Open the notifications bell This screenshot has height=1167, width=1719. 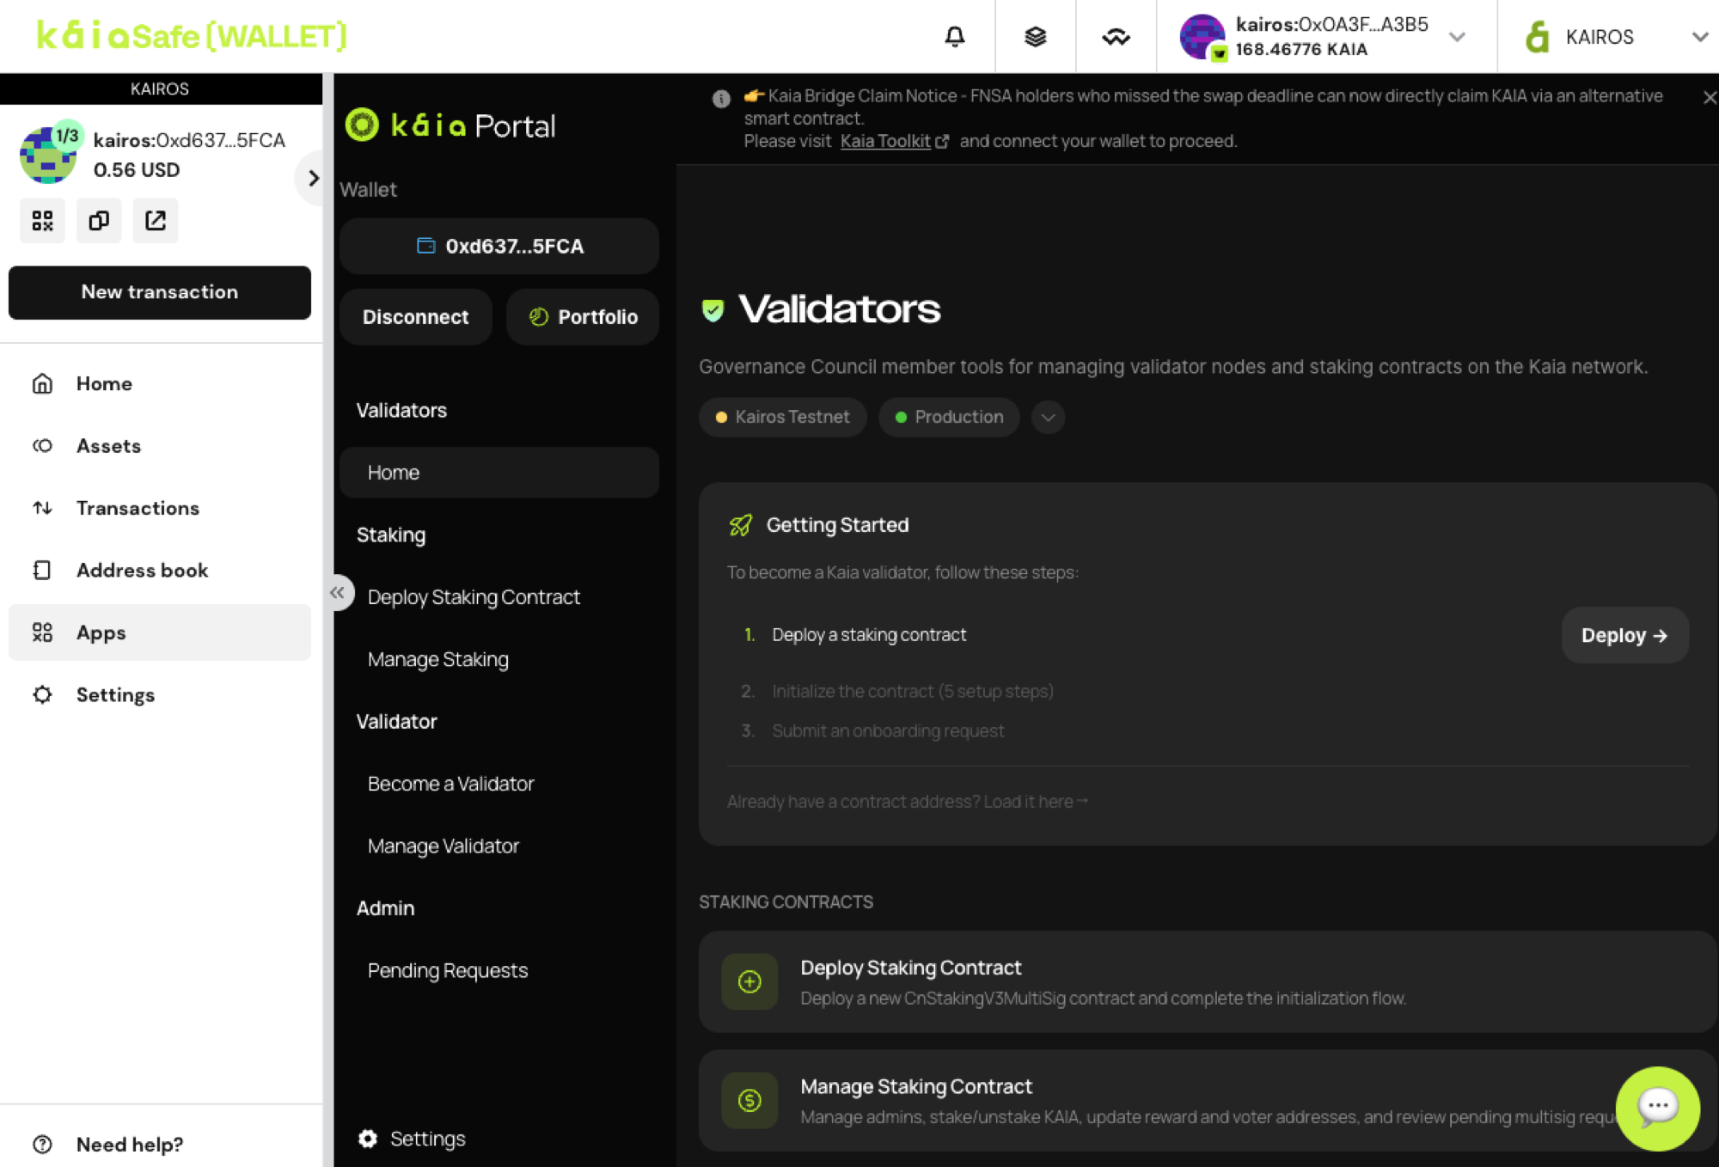pyautogui.click(x=954, y=36)
